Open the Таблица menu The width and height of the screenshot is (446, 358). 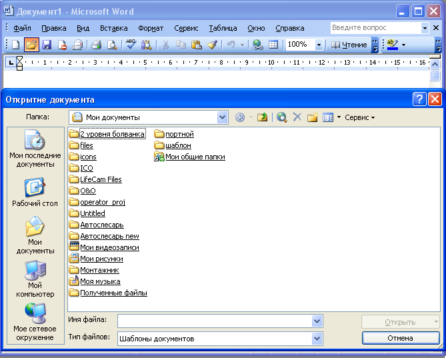click(x=223, y=28)
